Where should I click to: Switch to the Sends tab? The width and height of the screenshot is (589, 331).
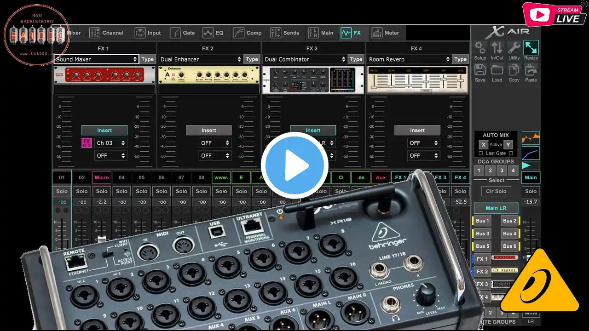click(285, 33)
